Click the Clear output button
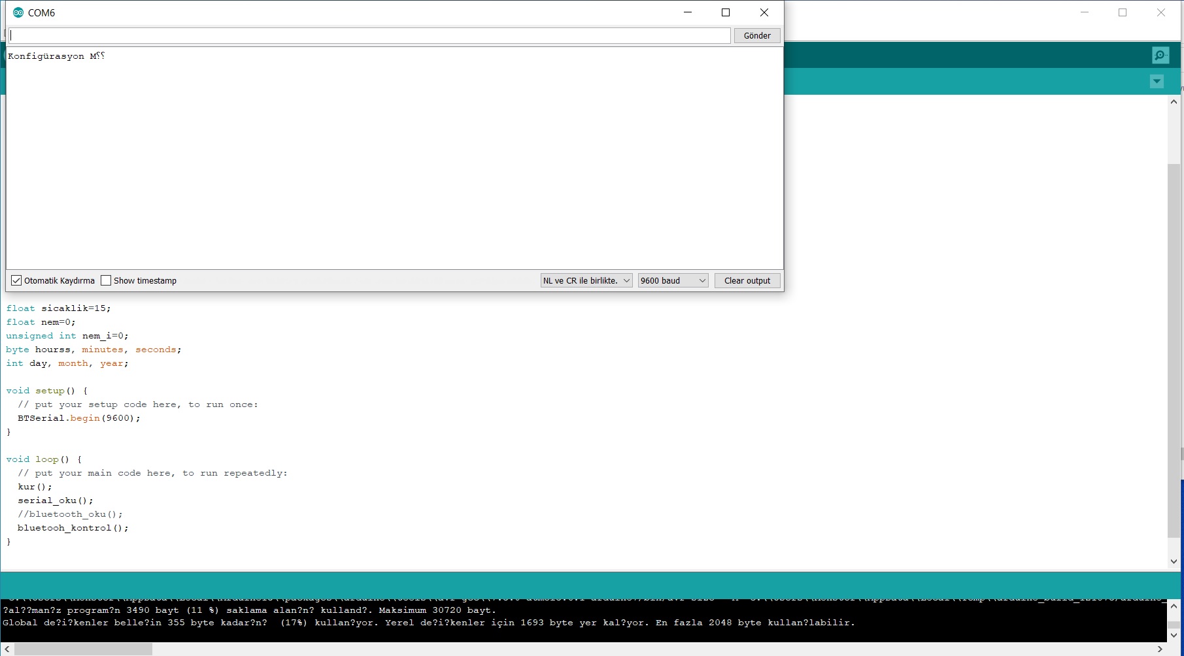This screenshot has width=1184, height=656. click(747, 280)
